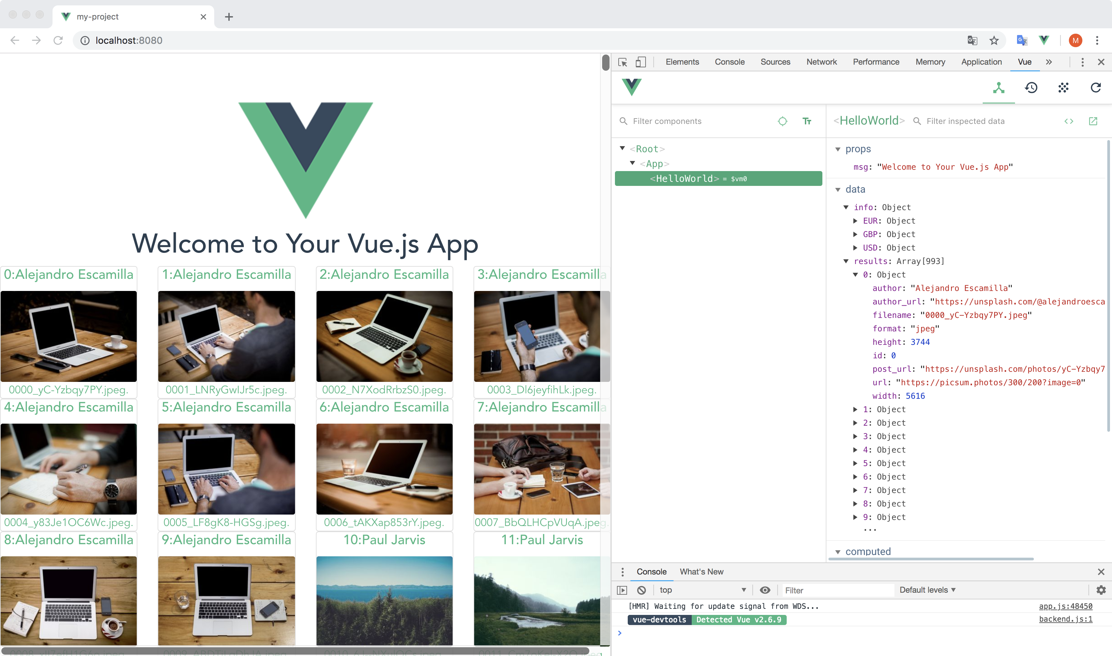
Task: Open console settings gear
Action: (x=1101, y=590)
